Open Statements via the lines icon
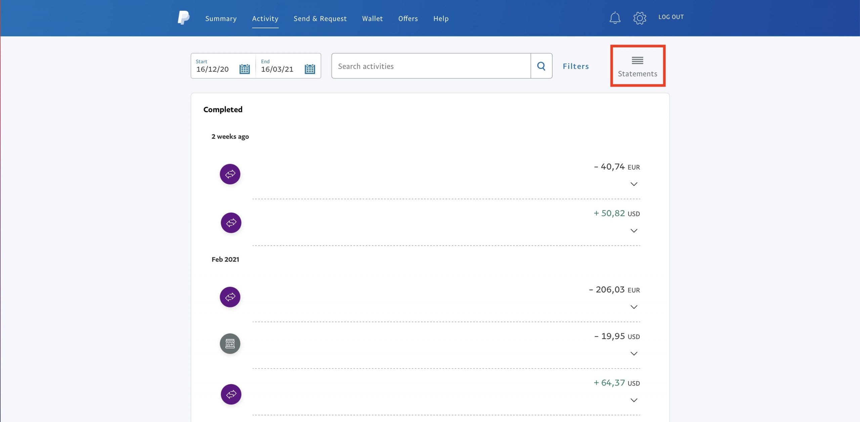 pos(637,61)
